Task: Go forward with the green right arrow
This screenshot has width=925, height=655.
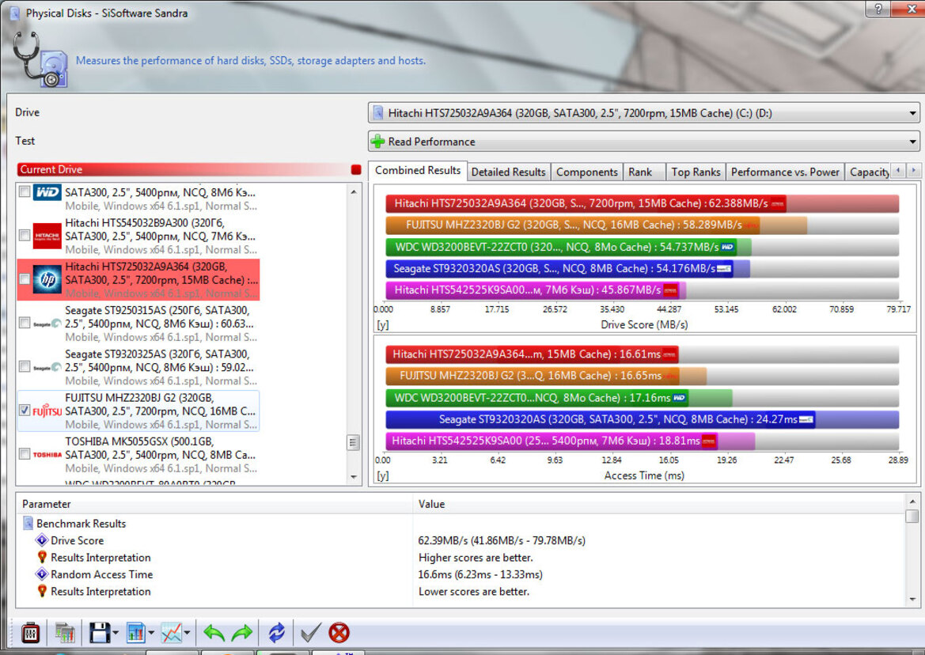Action: (242, 633)
